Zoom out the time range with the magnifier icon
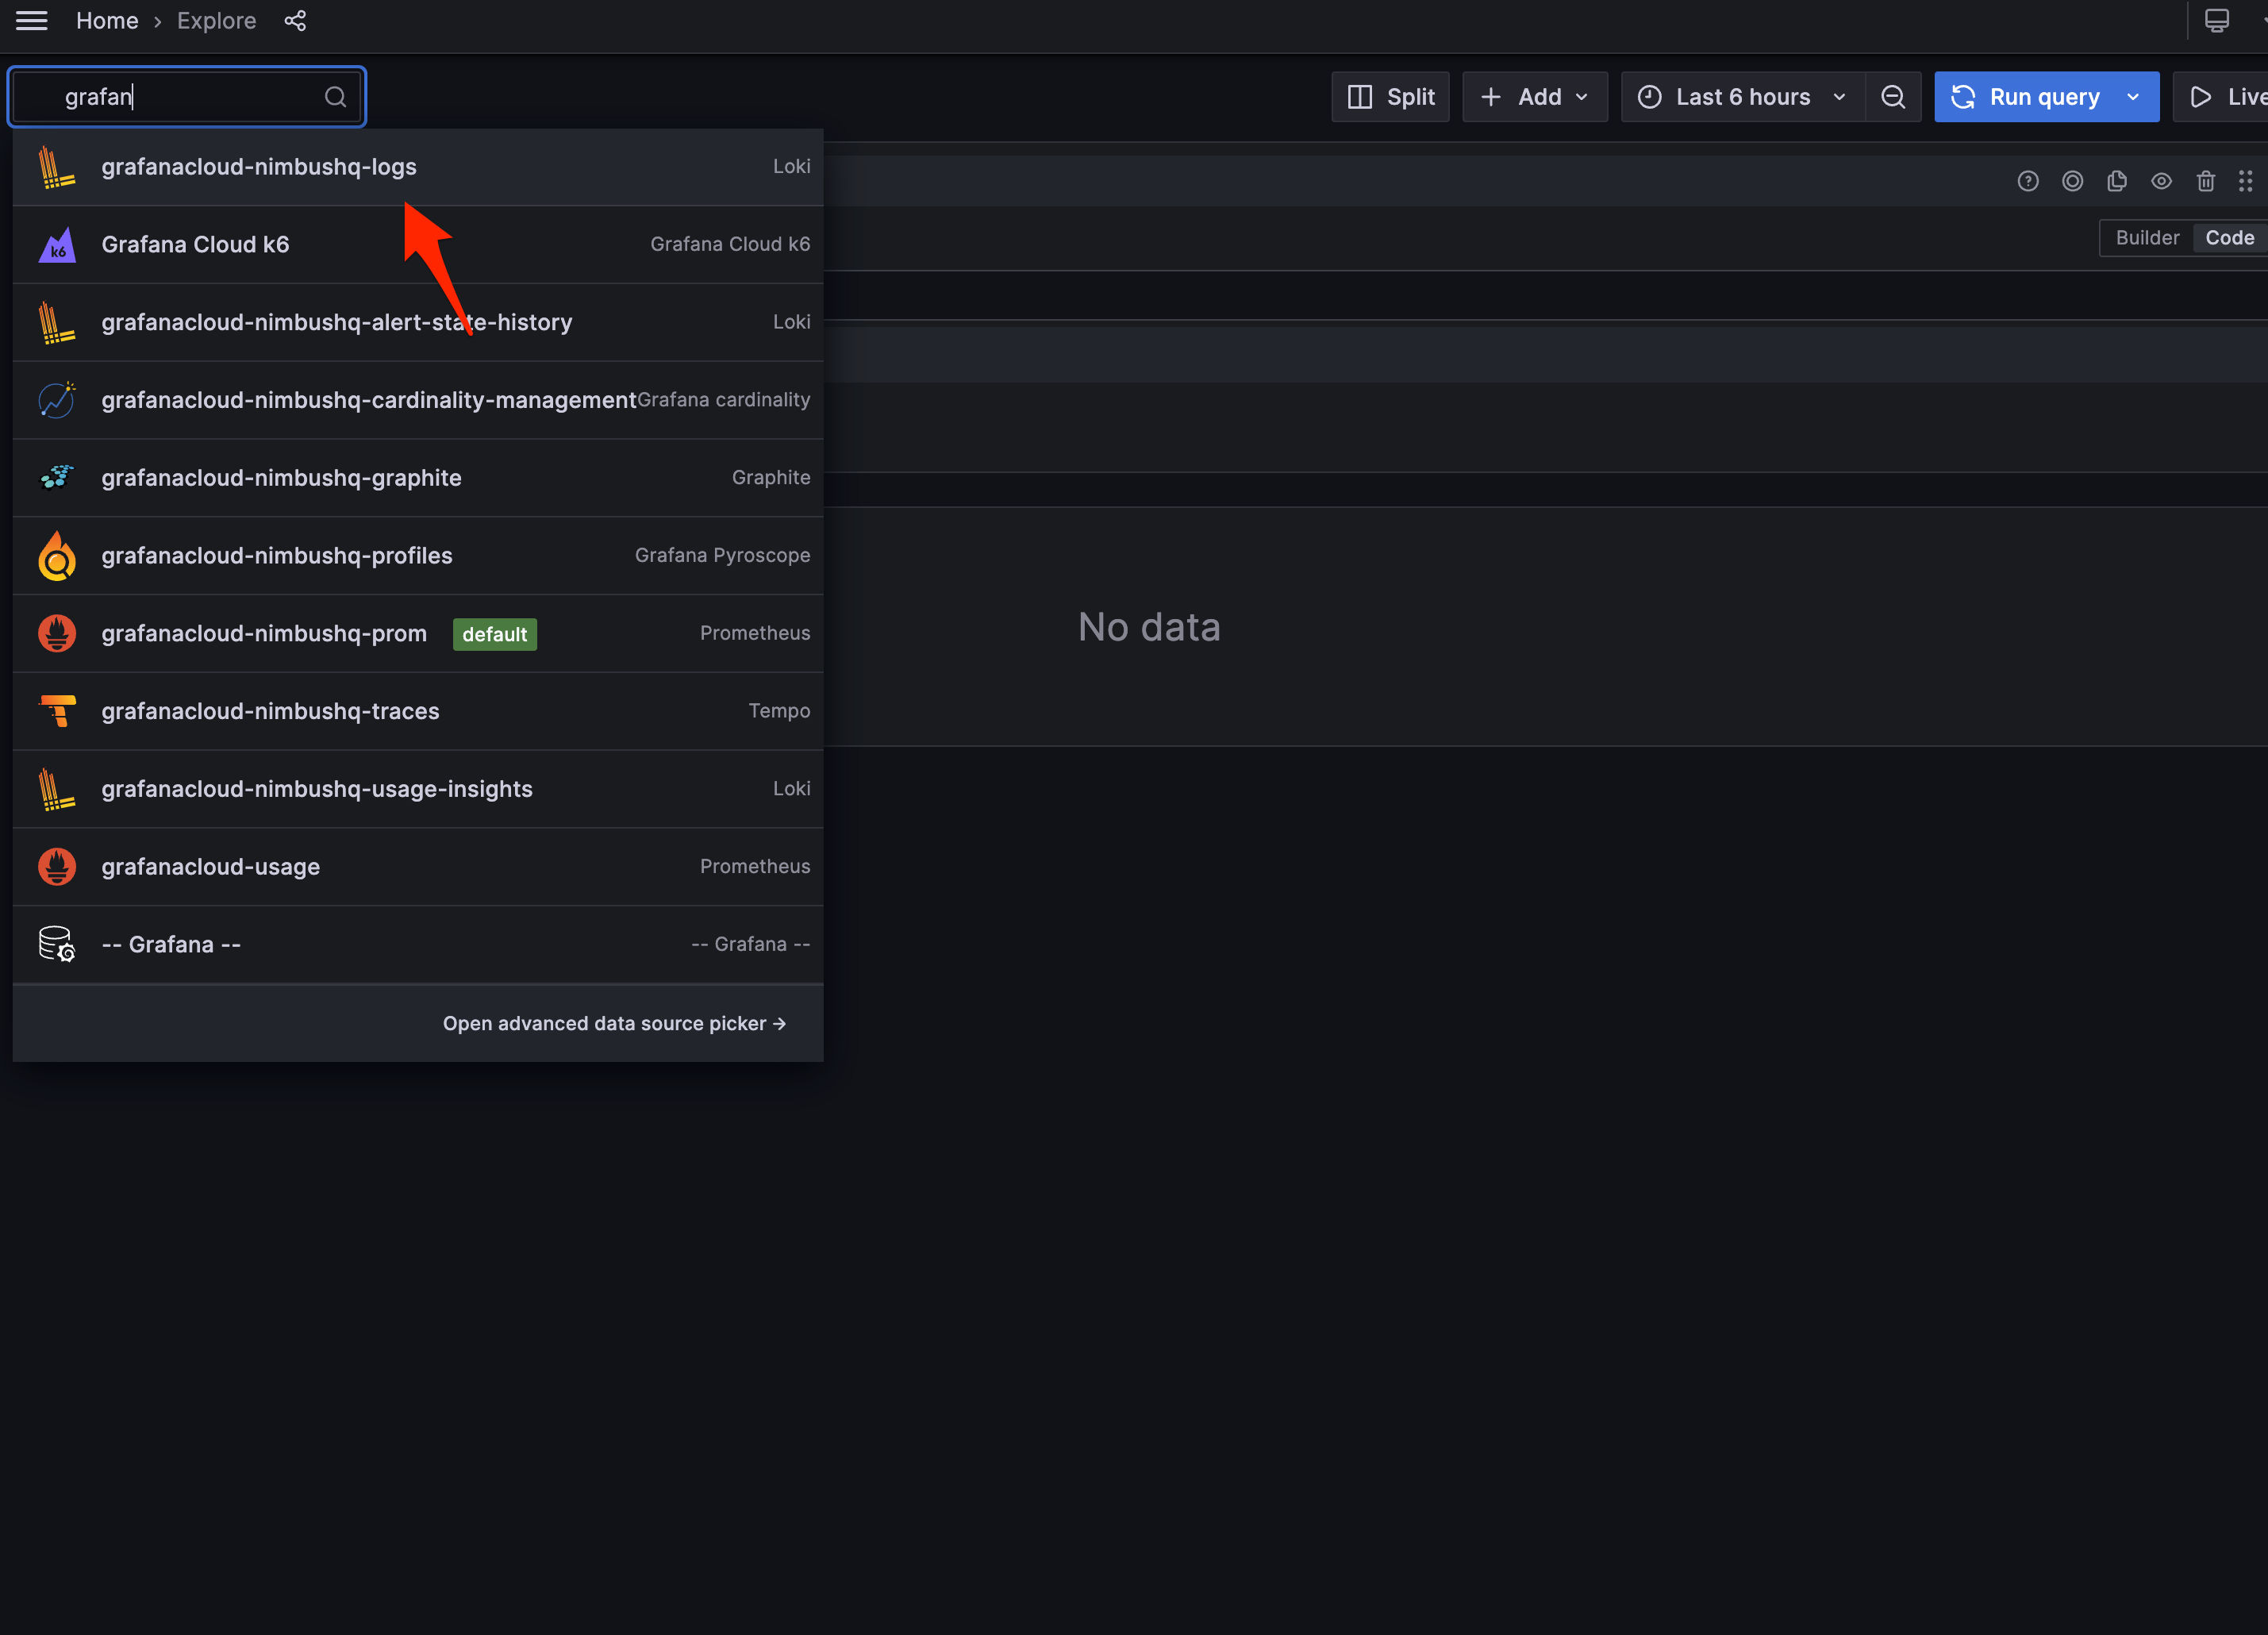This screenshot has width=2268, height=1635. click(x=1893, y=96)
